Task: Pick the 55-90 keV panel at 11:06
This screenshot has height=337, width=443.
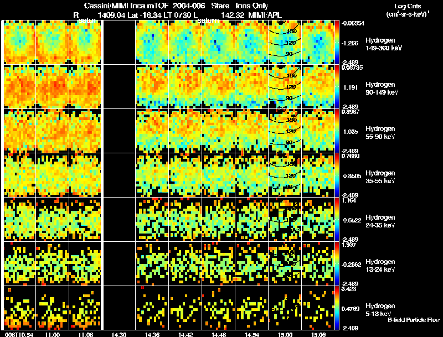Action: pyautogui.click(x=85, y=131)
